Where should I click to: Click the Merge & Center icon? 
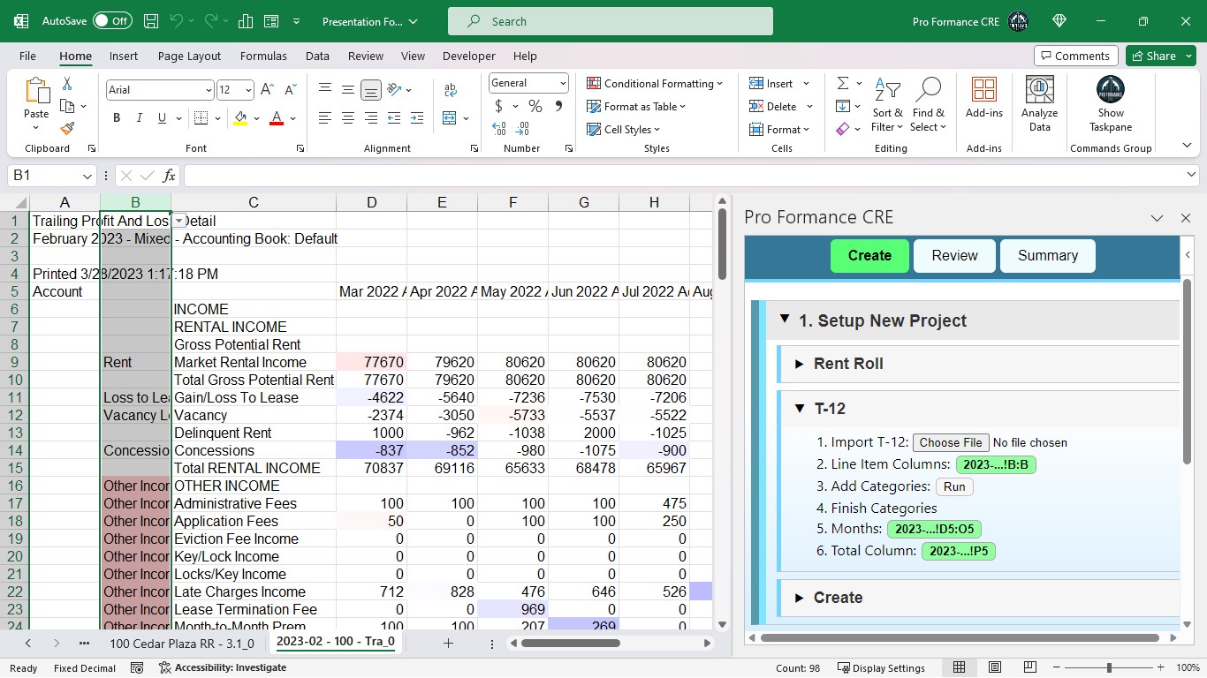tap(451, 118)
